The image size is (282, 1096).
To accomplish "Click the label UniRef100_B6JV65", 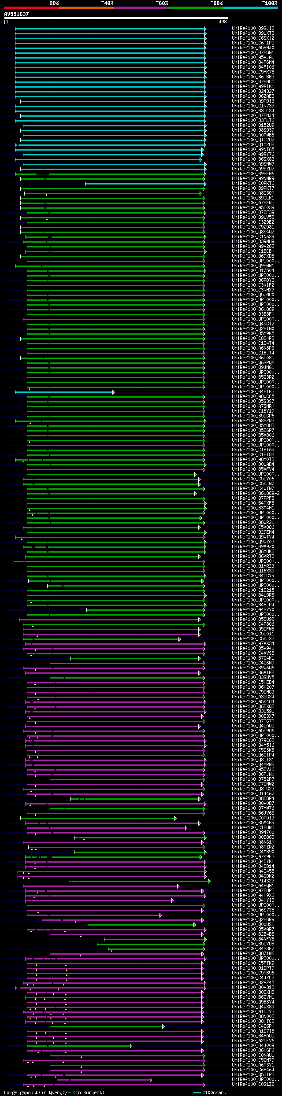I will point(253,813).
